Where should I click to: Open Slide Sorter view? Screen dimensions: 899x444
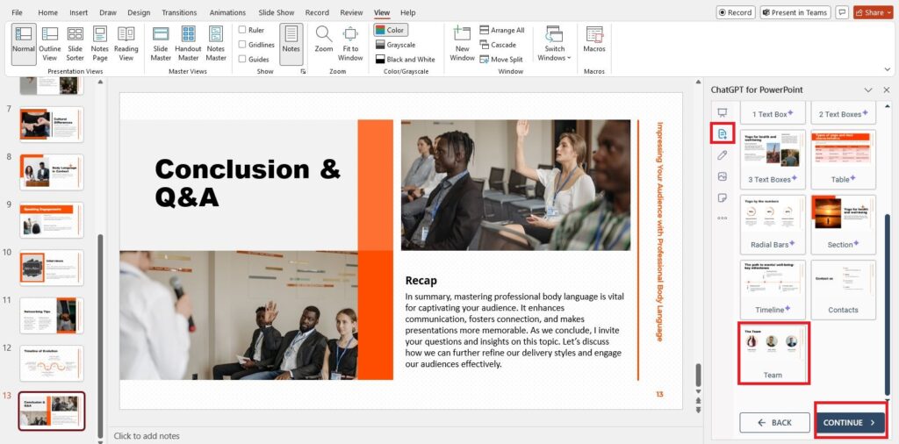click(x=76, y=44)
